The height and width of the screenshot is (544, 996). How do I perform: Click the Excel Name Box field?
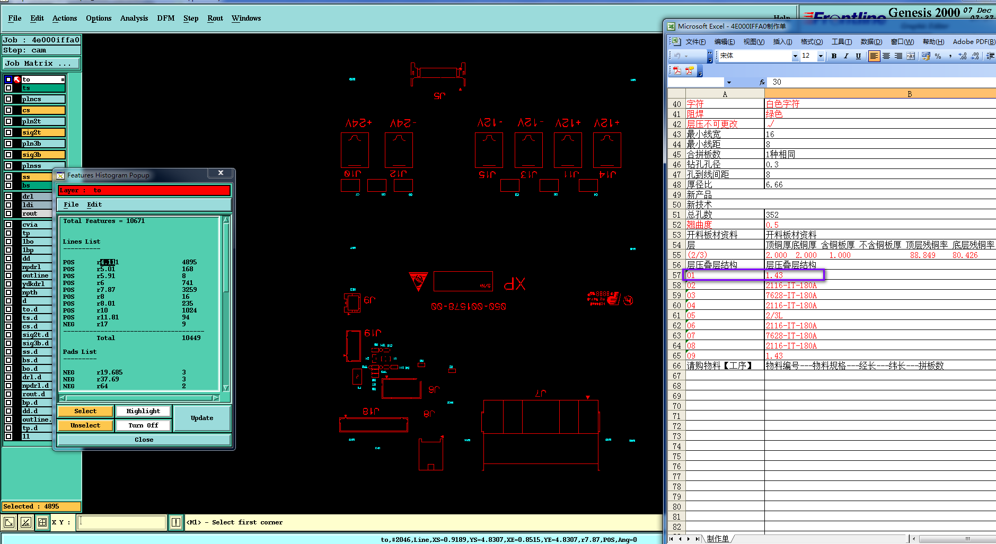click(x=696, y=82)
